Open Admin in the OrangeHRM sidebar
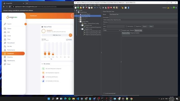The height and width of the screenshot is (101, 180). [x=9, y=29]
